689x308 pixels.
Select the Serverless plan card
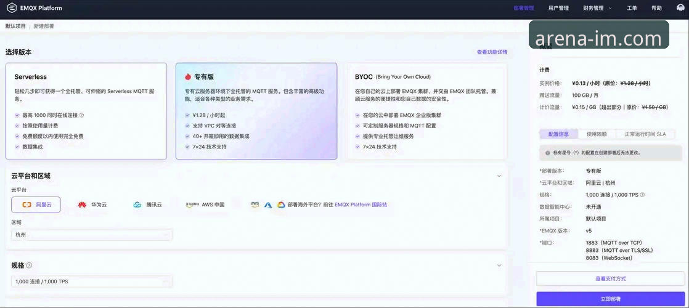pyautogui.click(x=86, y=111)
